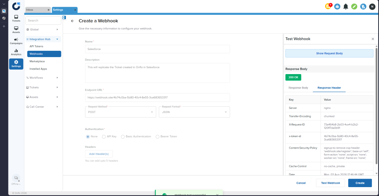This screenshot has width=379, height=196.
Task: Click the 'nginx' Server value
Action: point(327,108)
